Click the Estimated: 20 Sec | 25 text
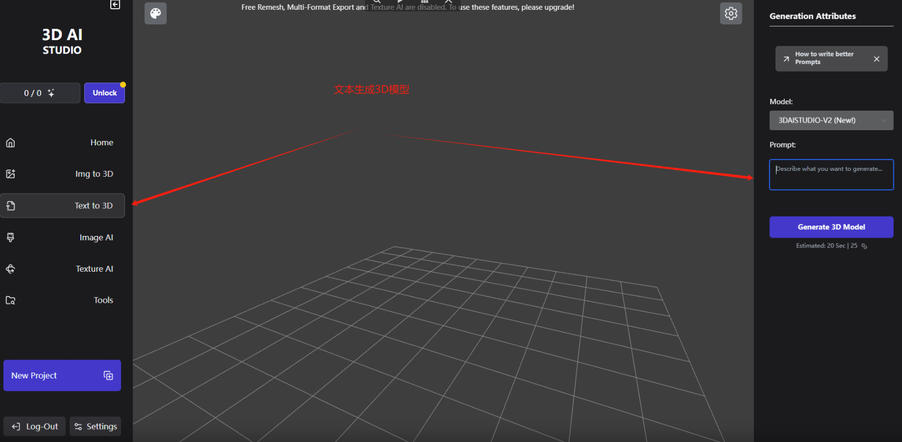 pos(827,246)
